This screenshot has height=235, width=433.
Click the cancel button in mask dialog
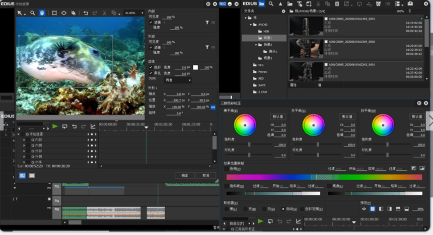click(x=206, y=175)
